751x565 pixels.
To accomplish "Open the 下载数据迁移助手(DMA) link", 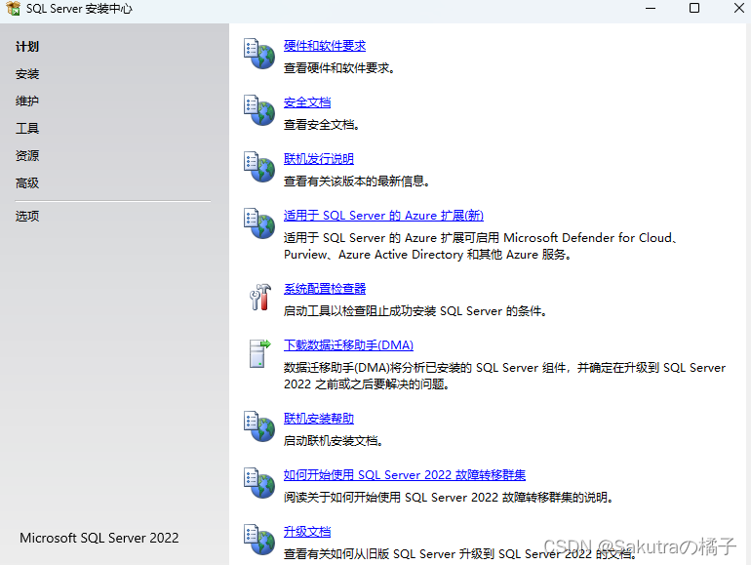I will pos(348,345).
